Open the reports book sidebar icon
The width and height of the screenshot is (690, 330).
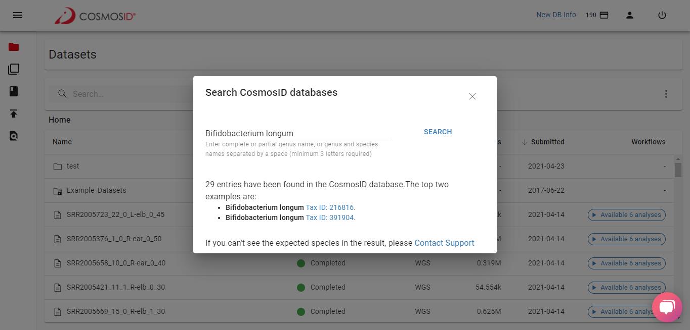(14, 91)
